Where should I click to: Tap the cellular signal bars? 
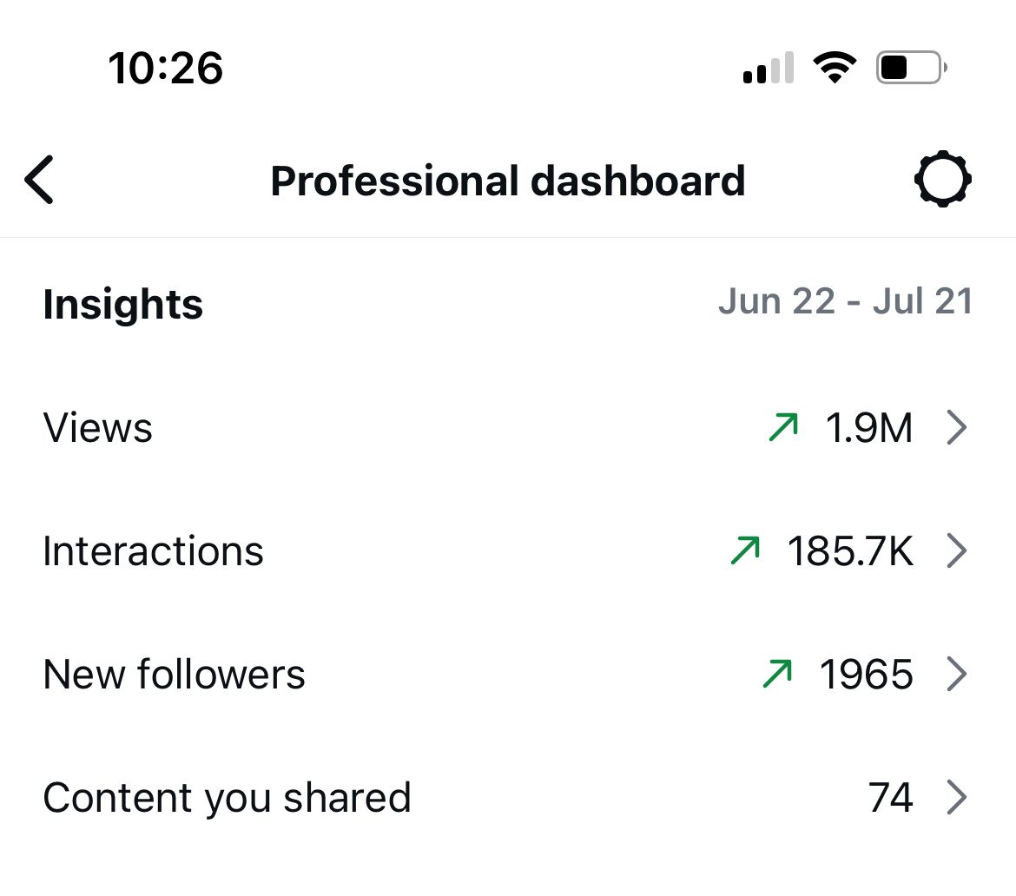point(769,69)
